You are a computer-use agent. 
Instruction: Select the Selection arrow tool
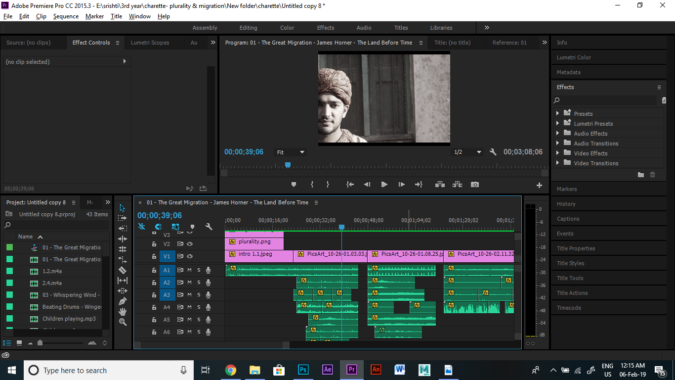pyautogui.click(x=123, y=208)
